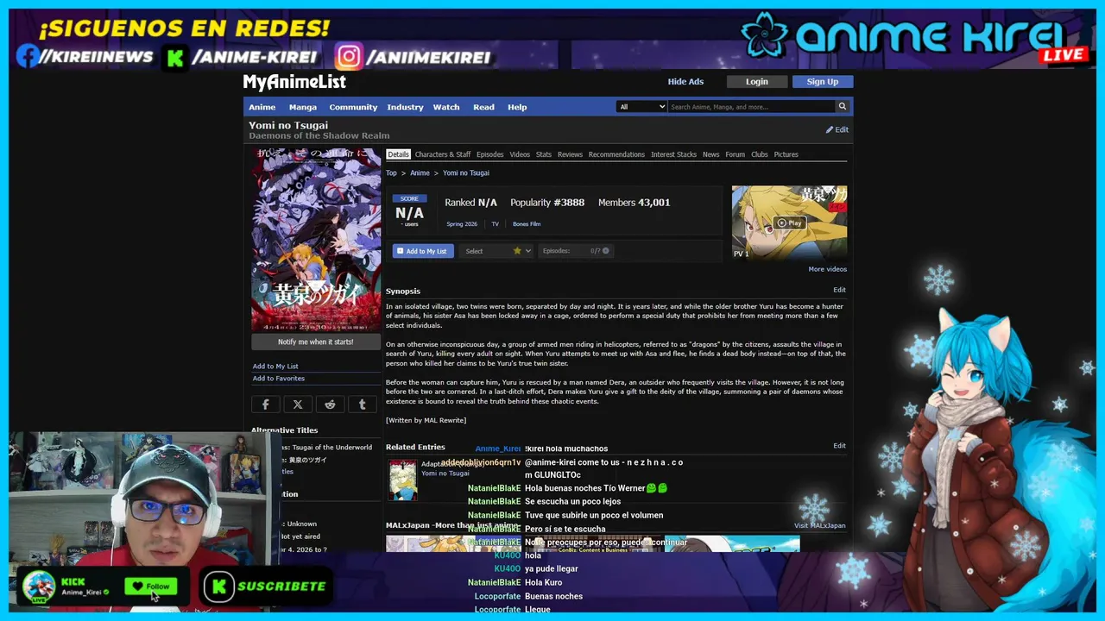Switch to the Interest Stacks tab
The width and height of the screenshot is (1105, 621).
673,154
